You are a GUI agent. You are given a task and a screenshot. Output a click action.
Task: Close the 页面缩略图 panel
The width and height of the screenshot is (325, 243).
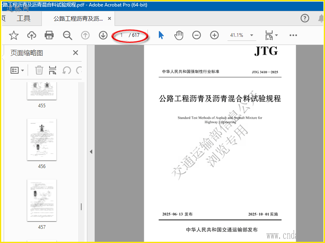click(x=76, y=53)
